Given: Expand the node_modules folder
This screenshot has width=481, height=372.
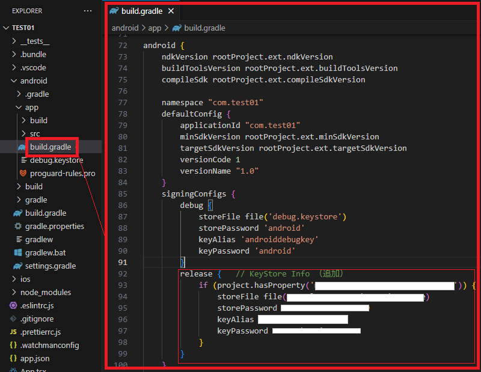Looking at the screenshot, I should (x=45, y=292).
